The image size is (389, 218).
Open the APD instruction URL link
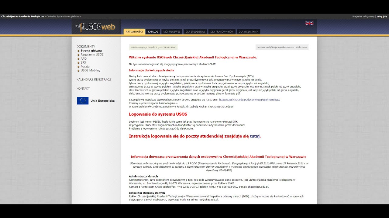(250, 100)
